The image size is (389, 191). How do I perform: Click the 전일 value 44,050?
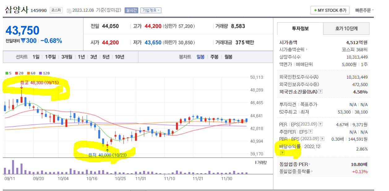click(110, 26)
